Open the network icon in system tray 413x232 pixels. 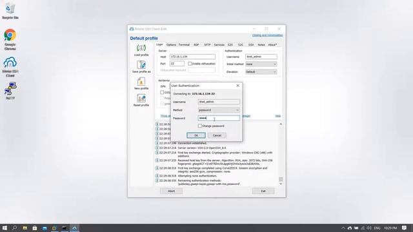coord(363,228)
